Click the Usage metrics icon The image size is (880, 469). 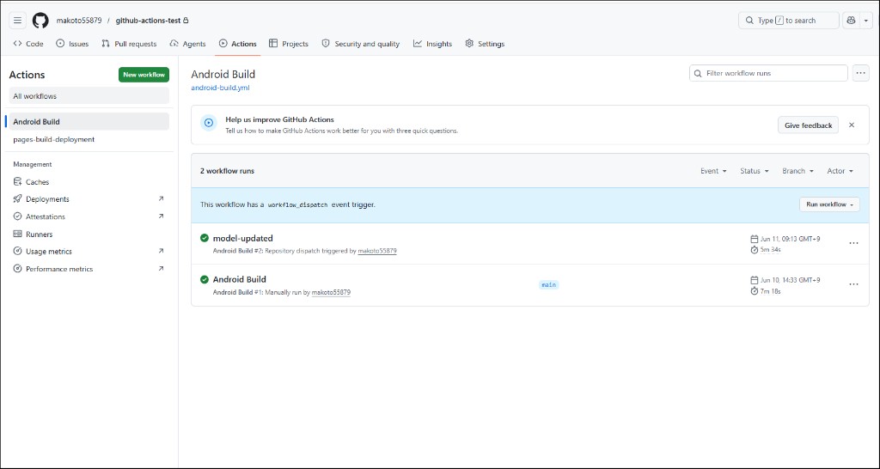tap(17, 252)
